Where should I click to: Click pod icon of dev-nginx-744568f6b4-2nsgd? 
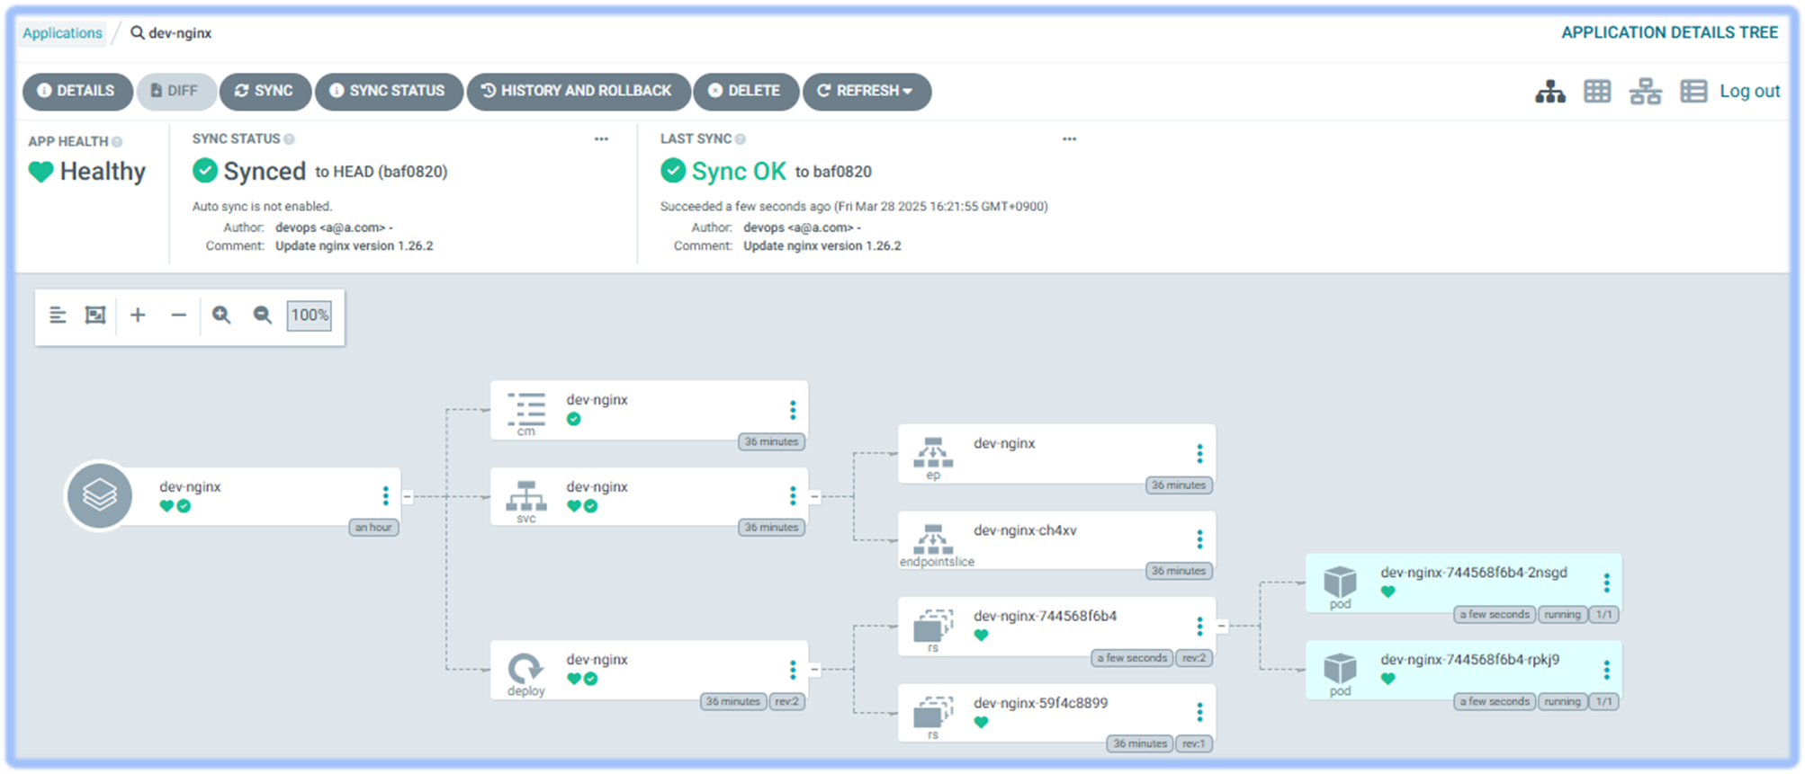tap(1340, 582)
